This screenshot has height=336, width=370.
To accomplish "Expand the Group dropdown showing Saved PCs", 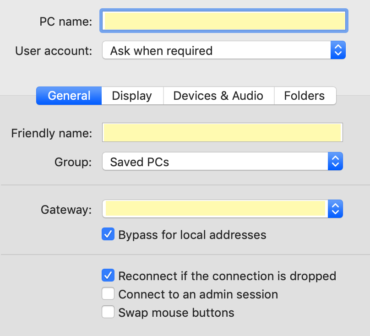I will pos(222,161).
